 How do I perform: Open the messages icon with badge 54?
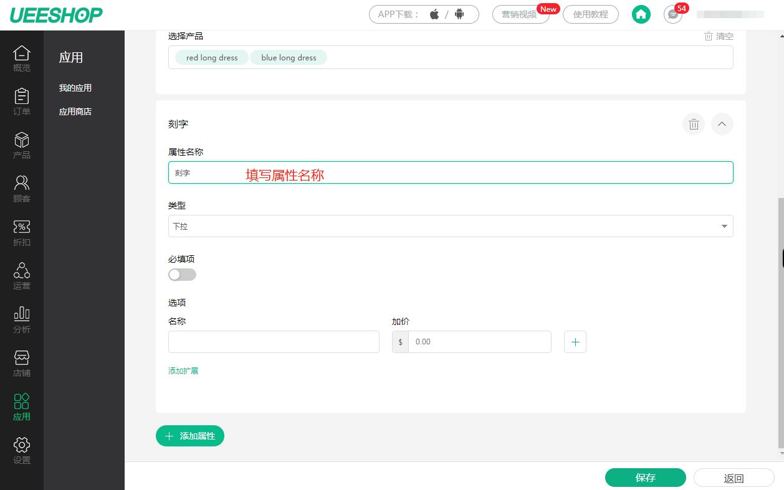tap(673, 14)
